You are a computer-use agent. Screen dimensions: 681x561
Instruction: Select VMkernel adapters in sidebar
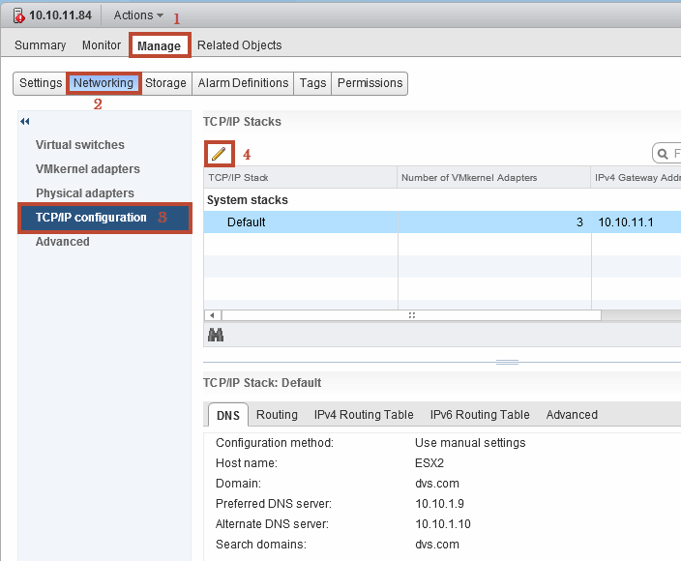pyautogui.click(x=88, y=169)
